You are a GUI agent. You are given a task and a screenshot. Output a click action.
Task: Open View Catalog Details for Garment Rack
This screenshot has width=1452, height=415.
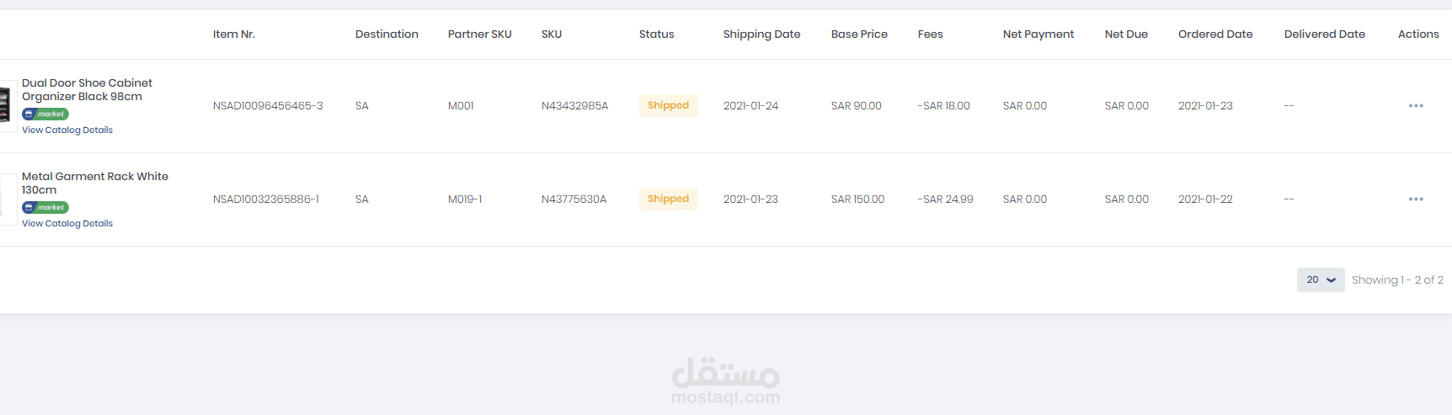pos(67,224)
